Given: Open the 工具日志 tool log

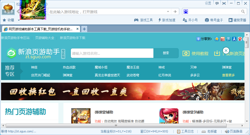Looking at the screenshot, I should [186, 131].
